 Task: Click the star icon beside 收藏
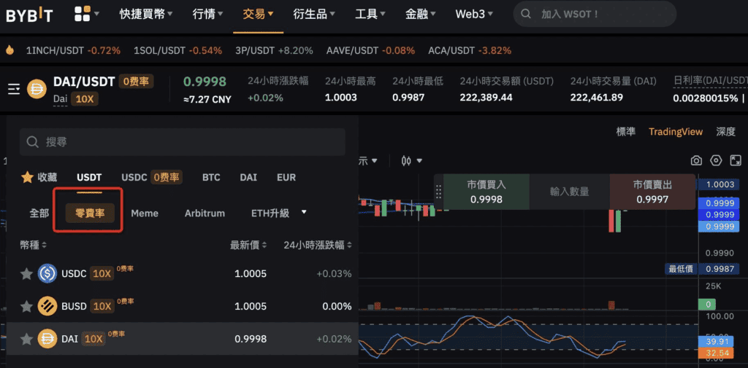[x=27, y=178]
